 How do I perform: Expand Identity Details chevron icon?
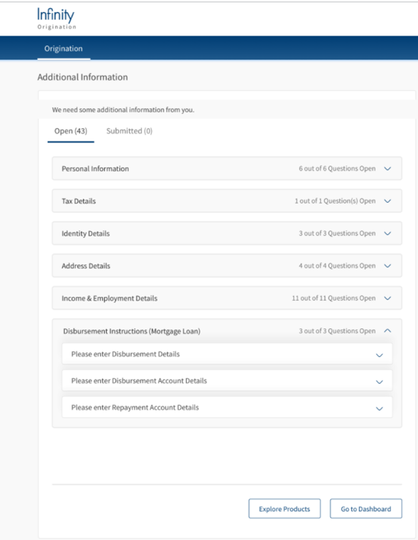(x=387, y=234)
